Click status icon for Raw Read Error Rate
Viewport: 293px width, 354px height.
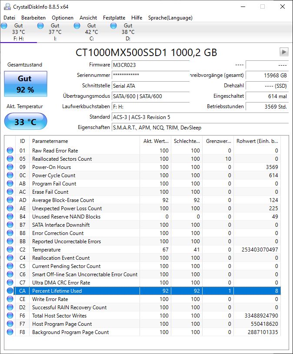click(x=10, y=150)
